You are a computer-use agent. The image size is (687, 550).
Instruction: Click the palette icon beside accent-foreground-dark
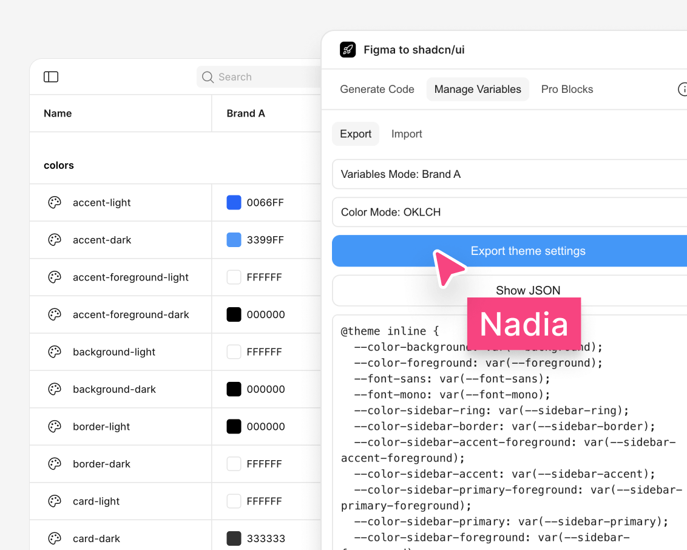click(55, 314)
